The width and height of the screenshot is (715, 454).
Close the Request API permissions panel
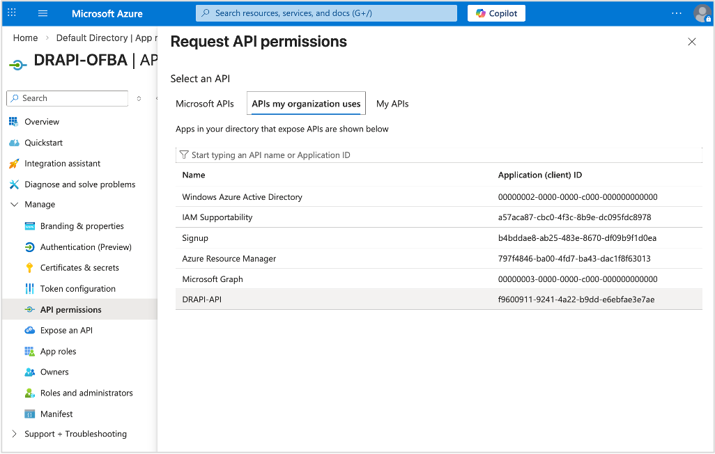pyautogui.click(x=691, y=42)
